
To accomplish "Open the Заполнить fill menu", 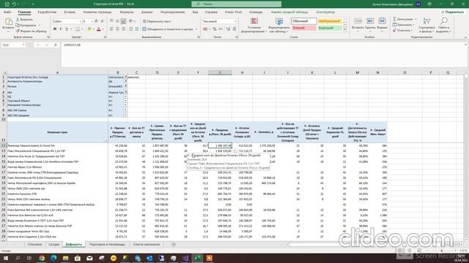I will coord(403,25).
